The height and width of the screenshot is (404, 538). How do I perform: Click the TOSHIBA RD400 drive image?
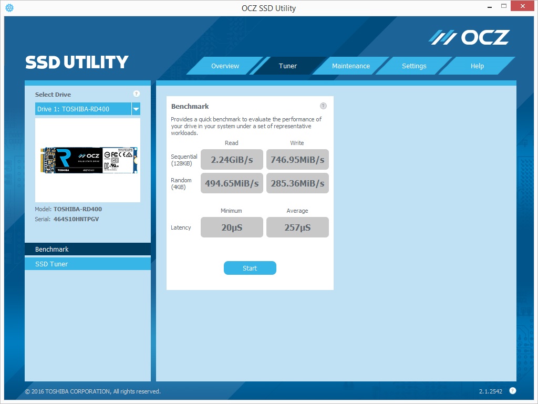(89, 160)
